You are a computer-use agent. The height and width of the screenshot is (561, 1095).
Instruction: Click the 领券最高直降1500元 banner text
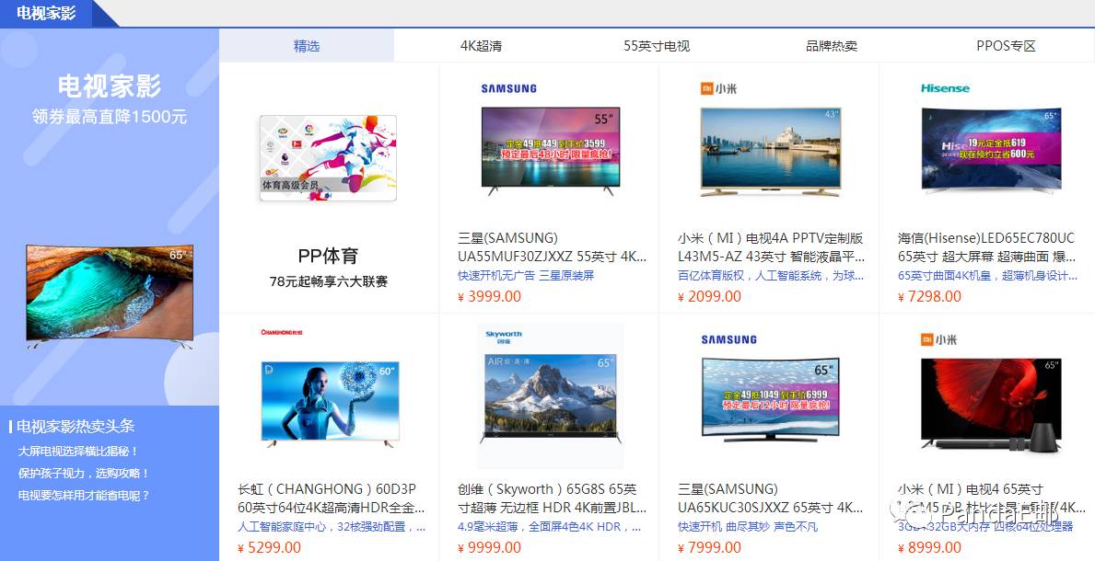click(x=110, y=117)
